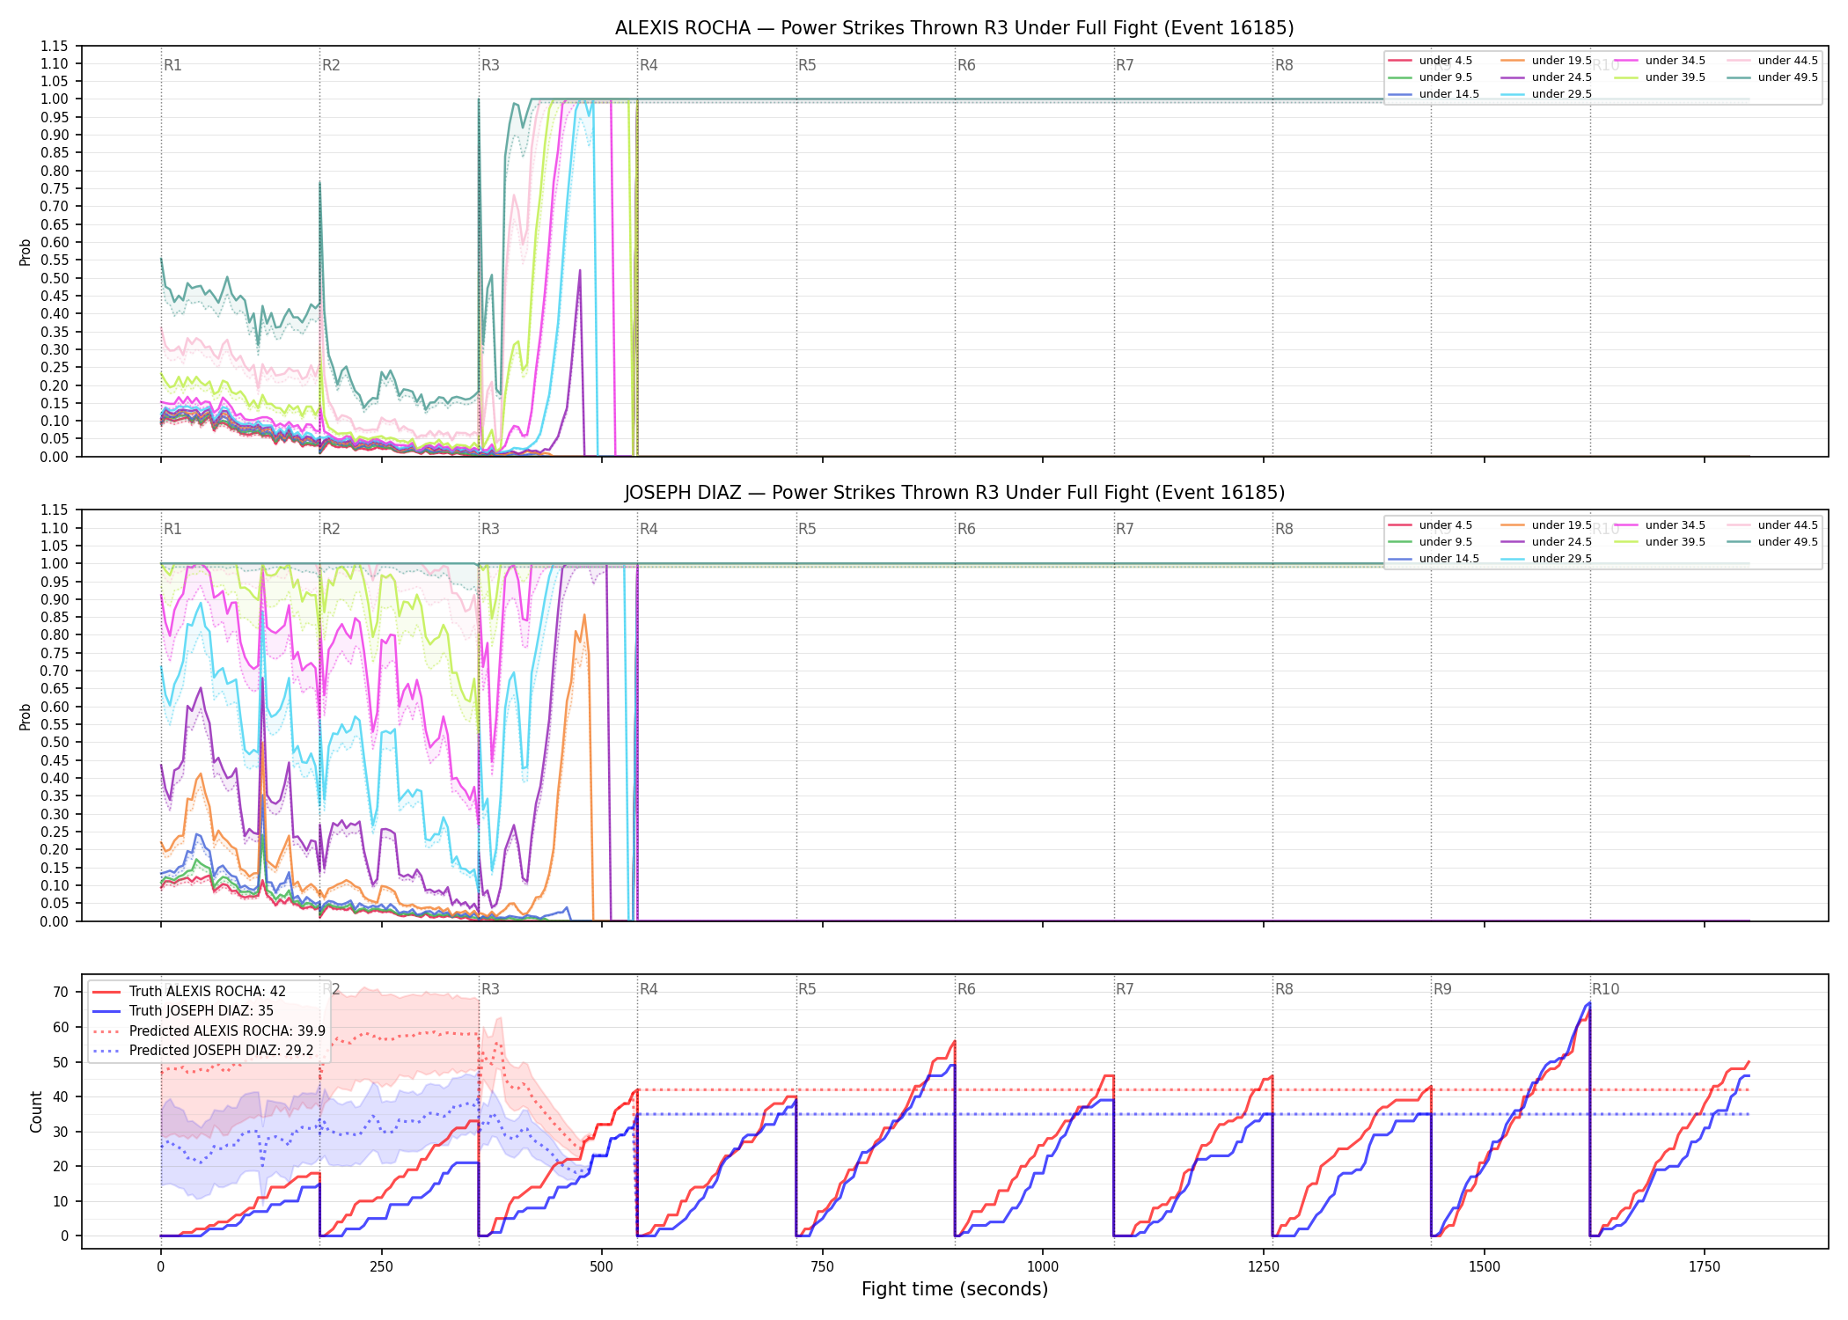Click 'under 34.5' in Alexis Rocha legend
This screenshot has height=1320, width=1848.
pos(1675,61)
